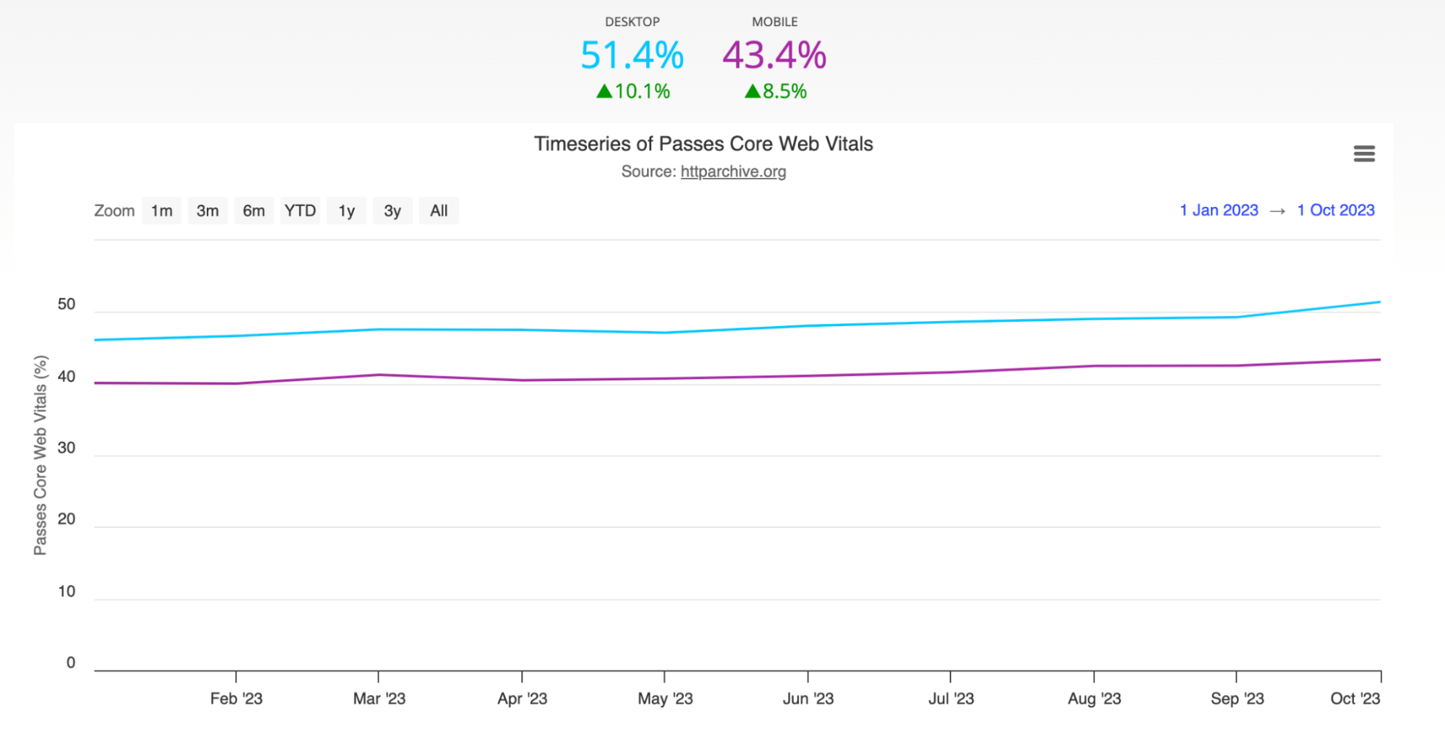Click the Desktop 51.4% value
The width and height of the screenshot is (1445, 734).
[632, 56]
